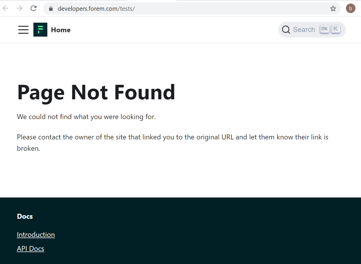Click the K key badge in search
This screenshot has height=264, width=361.
pos(335,29)
